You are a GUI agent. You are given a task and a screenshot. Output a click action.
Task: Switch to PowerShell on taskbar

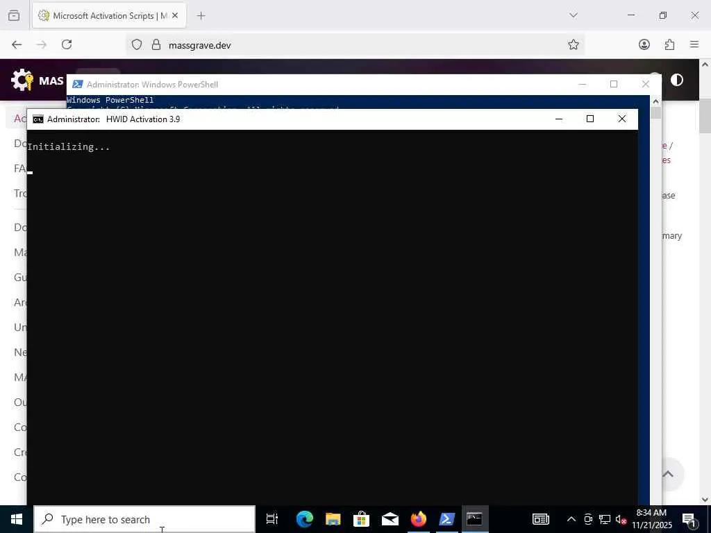[x=447, y=519]
